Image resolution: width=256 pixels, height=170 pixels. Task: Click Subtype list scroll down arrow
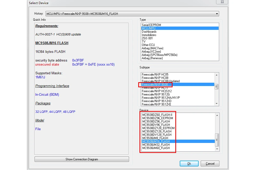[x=217, y=104]
